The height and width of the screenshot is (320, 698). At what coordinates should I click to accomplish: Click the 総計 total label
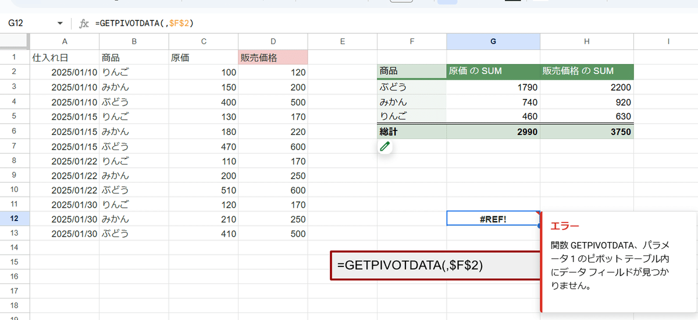pyautogui.click(x=412, y=132)
